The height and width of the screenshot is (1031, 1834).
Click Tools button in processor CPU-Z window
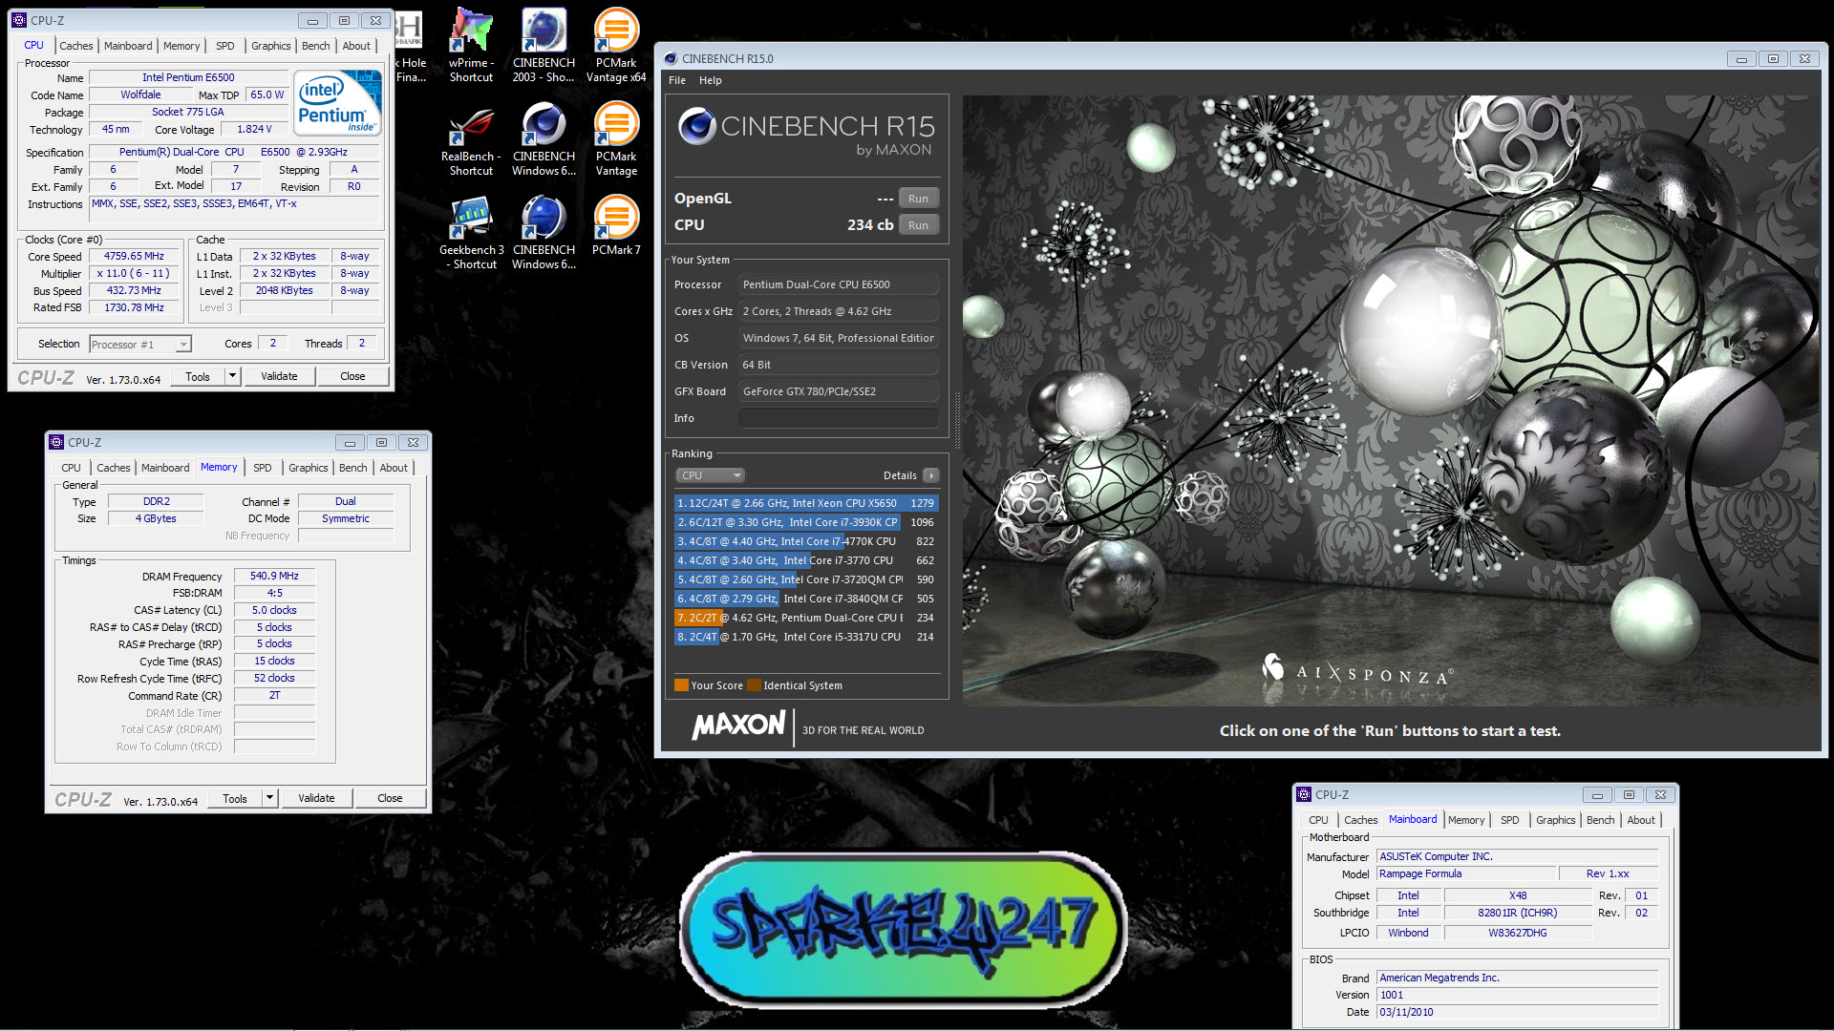pyautogui.click(x=198, y=376)
